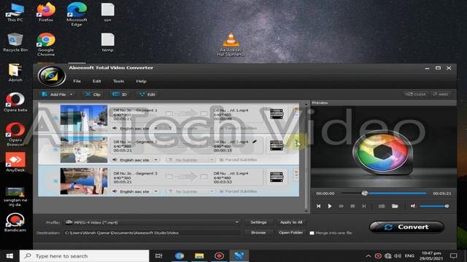Open the Edit tool in the toolbar
The height and width of the screenshot is (262, 467).
click(x=147, y=95)
